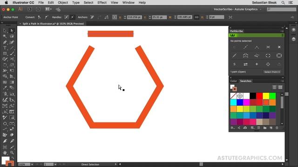Open Swatch Libraries menu icon
This screenshot has height=167, width=298.
pos(233,128)
